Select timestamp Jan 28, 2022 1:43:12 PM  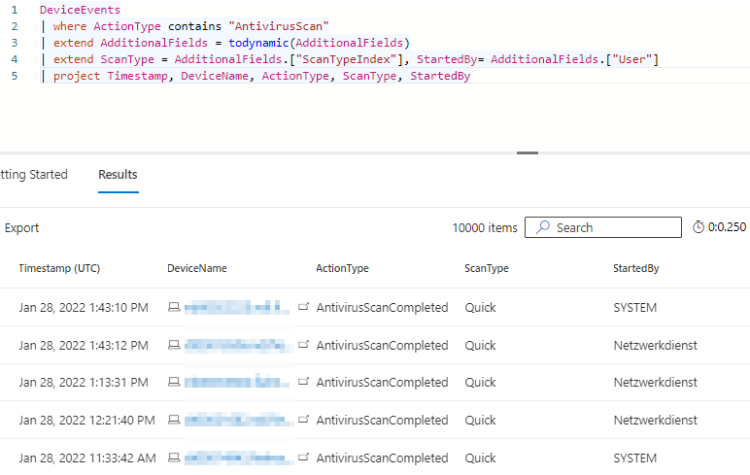pos(84,345)
